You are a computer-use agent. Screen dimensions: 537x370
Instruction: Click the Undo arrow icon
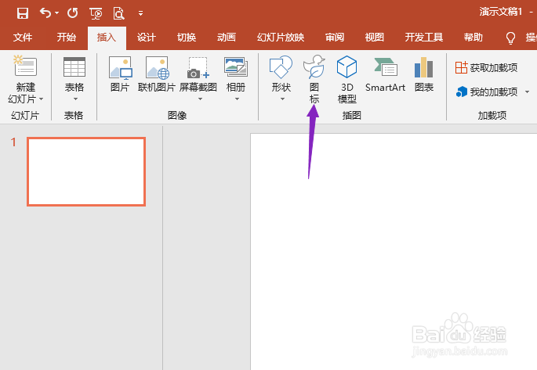pos(45,13)
